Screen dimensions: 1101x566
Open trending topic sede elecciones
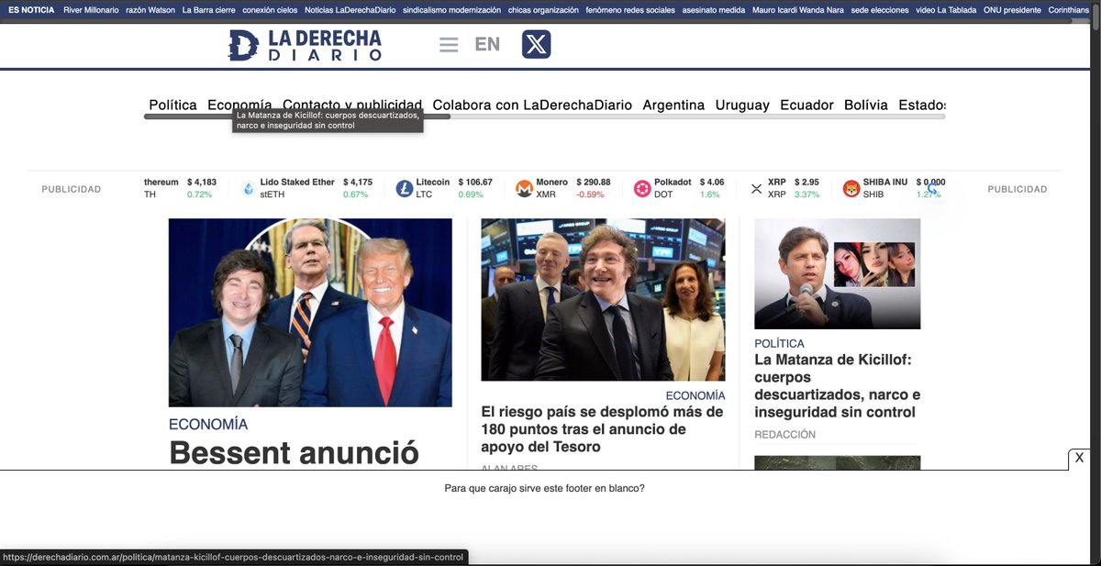tap(880, 10)
